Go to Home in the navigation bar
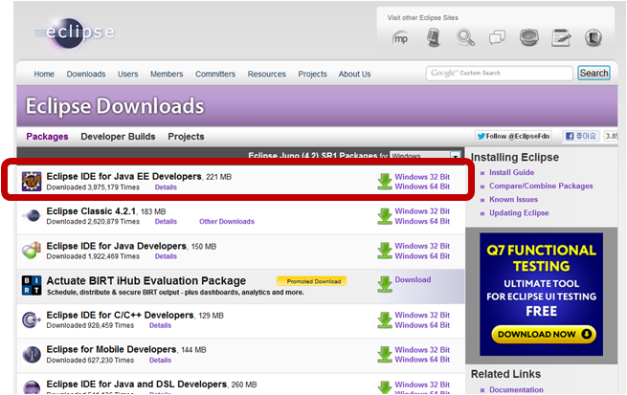This screenshot has height=395, width=627. click(x=44, y=74)
